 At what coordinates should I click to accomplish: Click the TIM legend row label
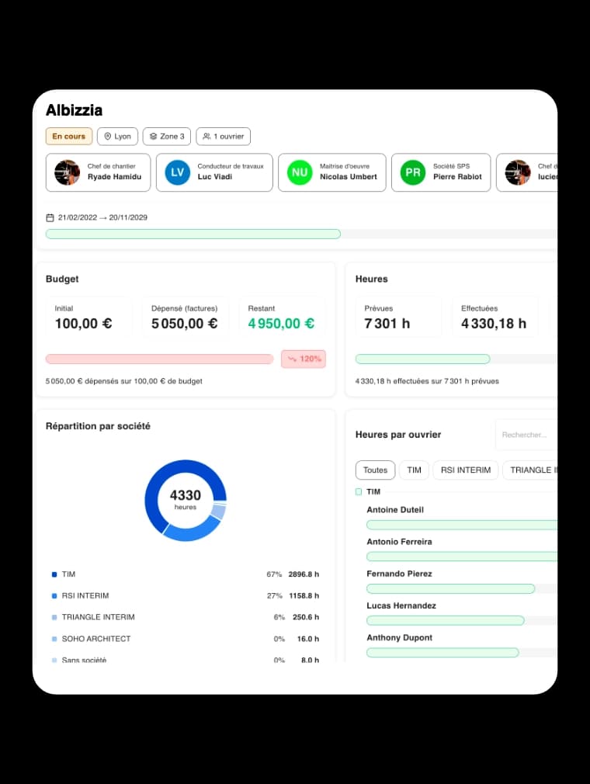point(68,574)
